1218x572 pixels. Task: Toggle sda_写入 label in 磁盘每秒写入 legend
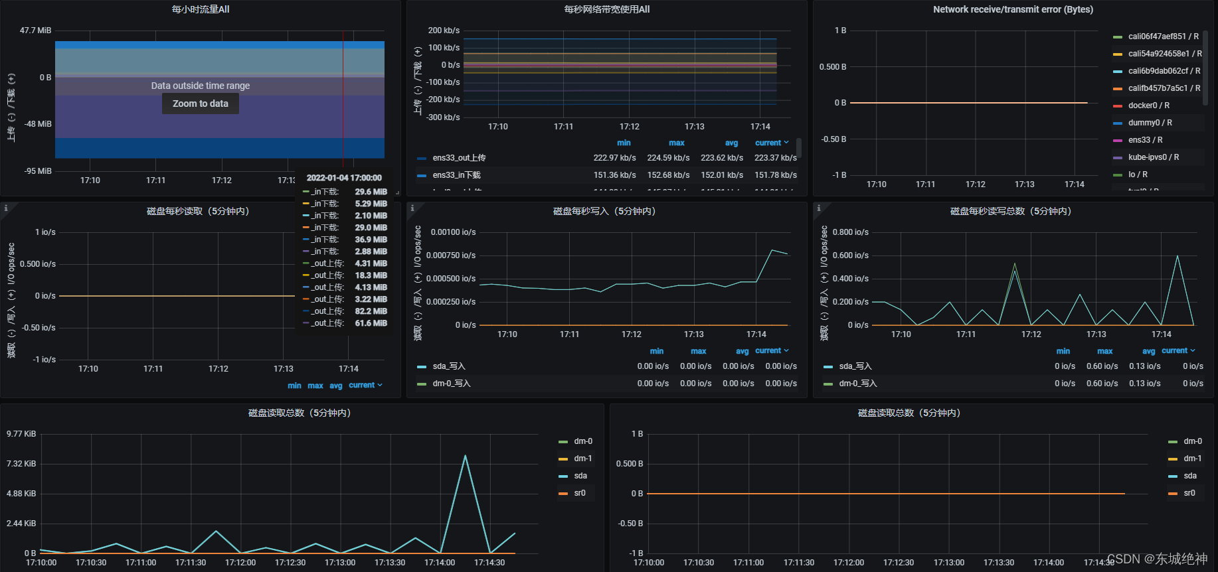[449, 366]
